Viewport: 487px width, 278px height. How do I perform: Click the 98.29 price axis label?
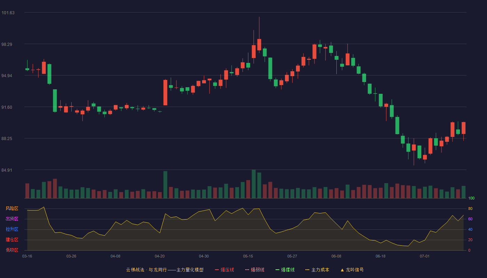pos(7,44)
